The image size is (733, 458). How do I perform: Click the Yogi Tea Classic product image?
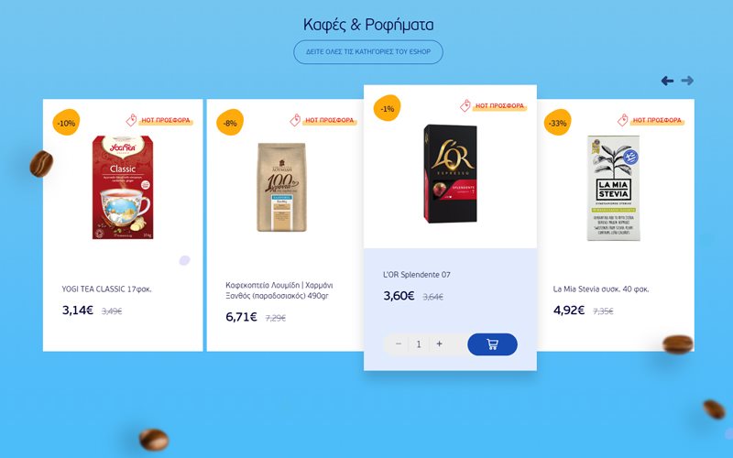(x=123, y=188)
